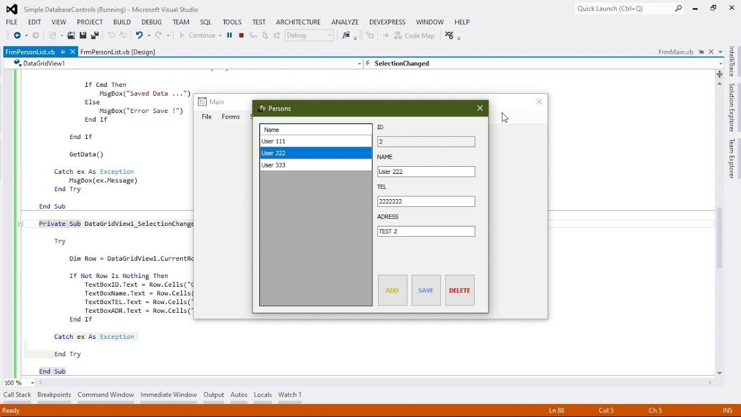Click the DELETE button in Persons
The height and width of the screenshot is (417, 741).
pyautogui.click(x=460, y=290)
